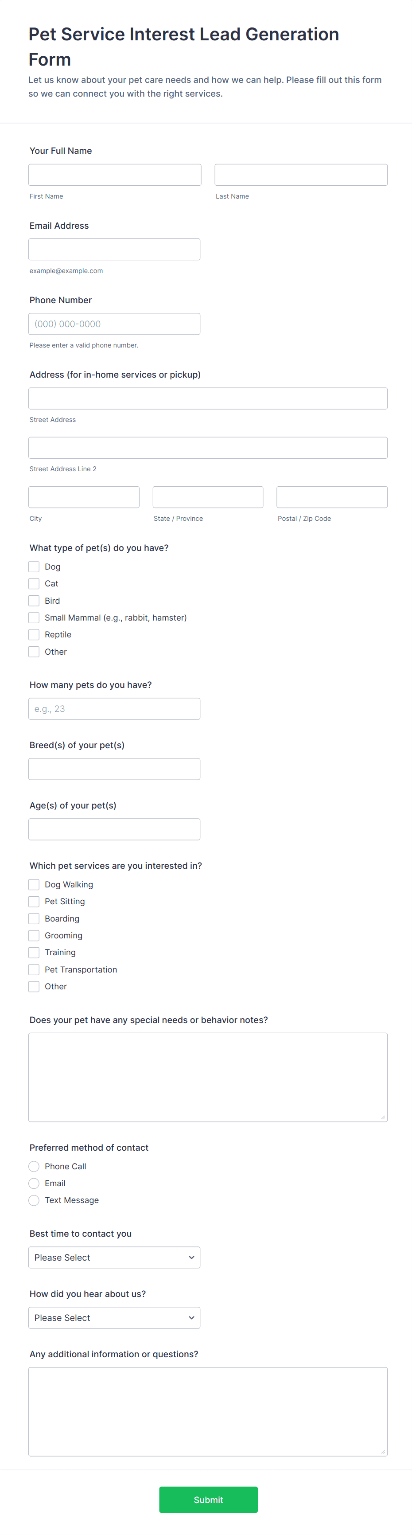Click the How many pets number field

click(114, 708)
